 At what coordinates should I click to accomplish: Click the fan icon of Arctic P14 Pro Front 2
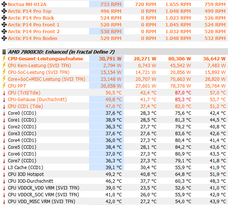click(4, 31)
